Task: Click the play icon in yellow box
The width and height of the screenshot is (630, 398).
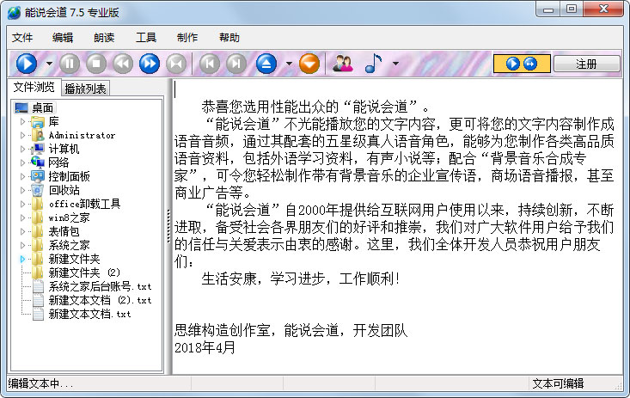Action: (x=512, y=64)
